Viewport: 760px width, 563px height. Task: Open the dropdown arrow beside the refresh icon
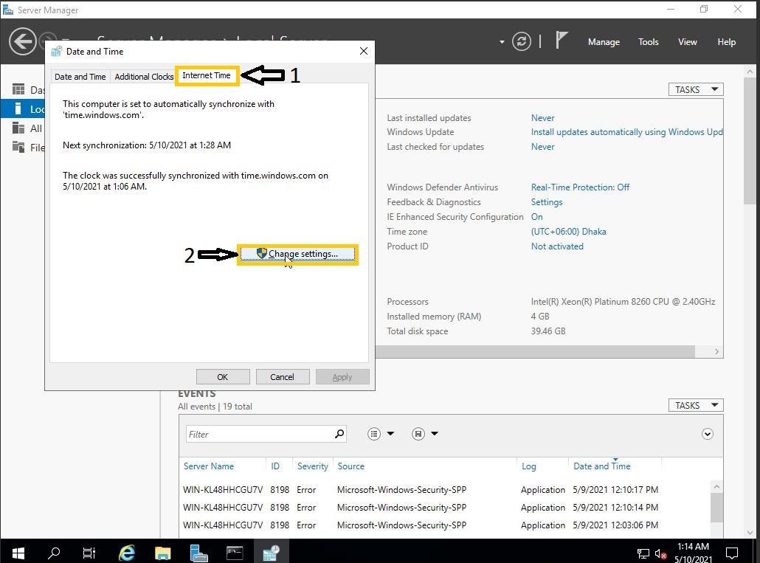coord(502,42)
